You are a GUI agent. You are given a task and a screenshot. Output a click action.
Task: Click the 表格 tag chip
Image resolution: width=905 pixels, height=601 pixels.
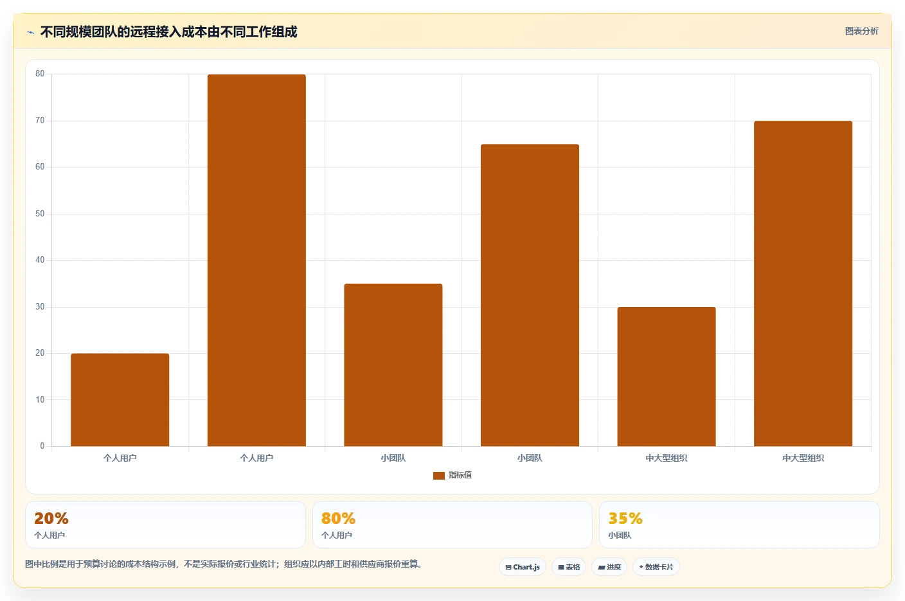pos(569,567)
